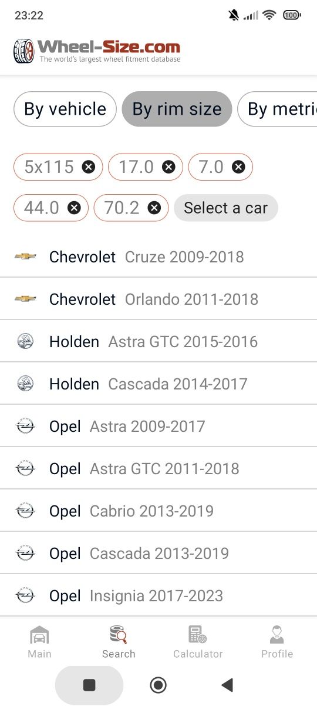The width and height of the screenshot is (317, 706).
Task: Switch to the By metric tab
Action: [x=277, y=109]
